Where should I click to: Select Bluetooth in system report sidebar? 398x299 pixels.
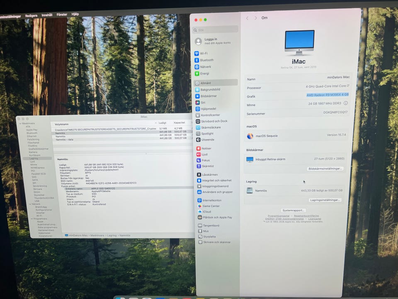point(32,133)
